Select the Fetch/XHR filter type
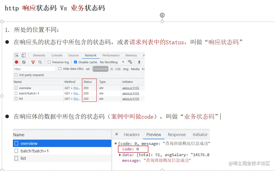275x171 pixels. click(x=101, y=69)
